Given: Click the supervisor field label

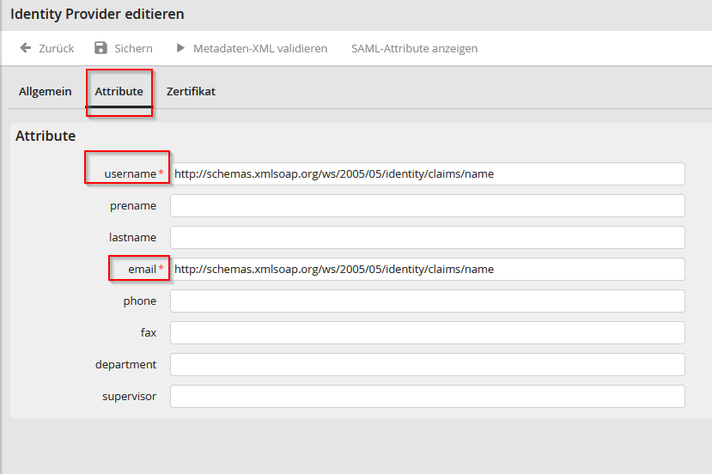Looking at the screenshot, I should pos(129,397).
